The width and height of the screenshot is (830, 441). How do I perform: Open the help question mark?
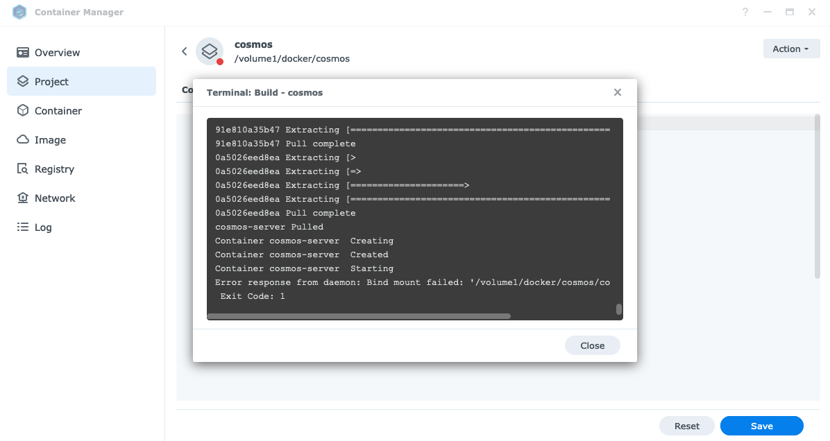pyautogui.click(x=745, y=12)
